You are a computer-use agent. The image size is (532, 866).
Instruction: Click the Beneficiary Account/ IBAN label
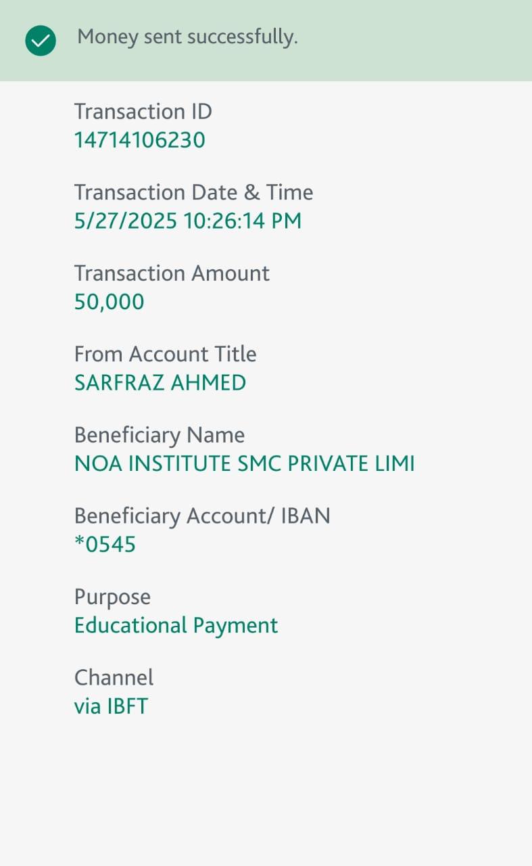[202, 516]
